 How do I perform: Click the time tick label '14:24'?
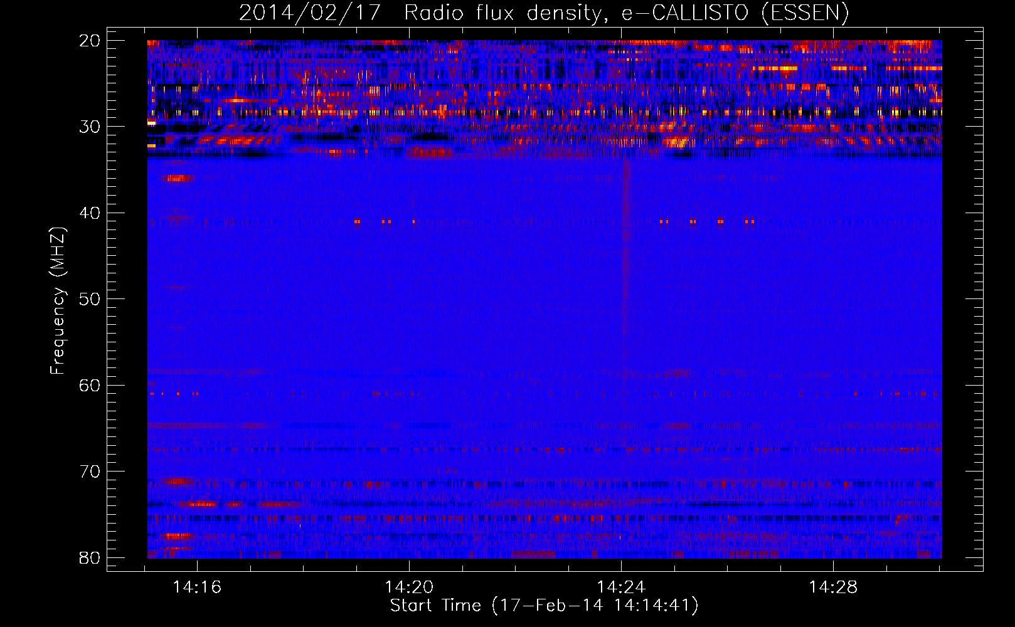[x=622, y=587]
